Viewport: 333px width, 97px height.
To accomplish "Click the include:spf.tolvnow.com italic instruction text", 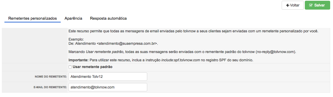I will (181, 60).
